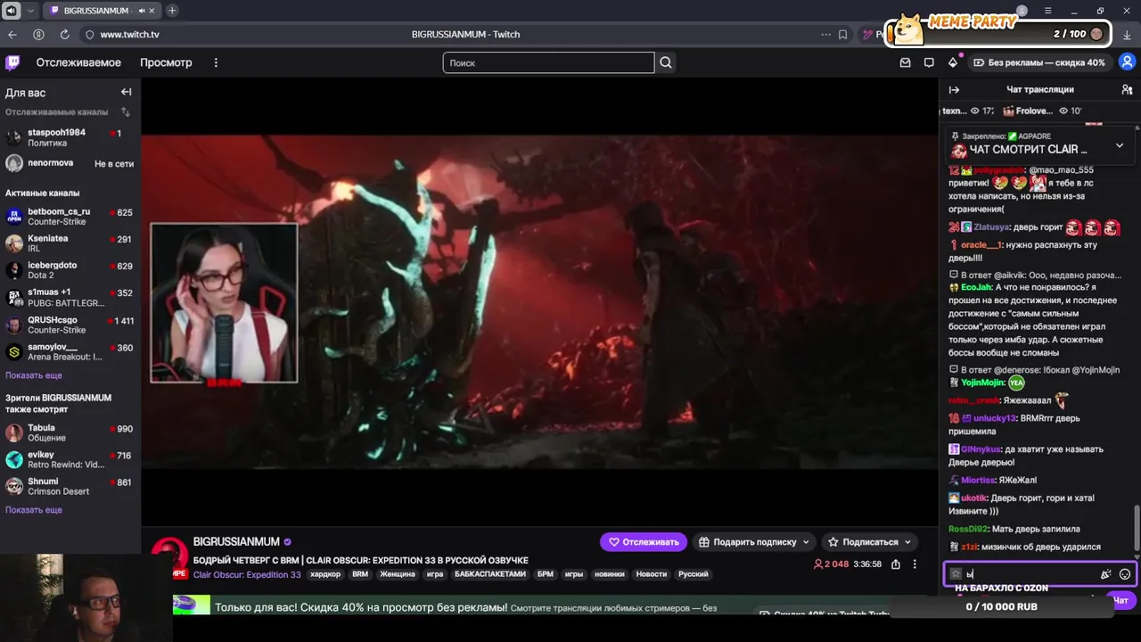
Task: Click the Русский language tag
Action: pyautogui.click(x=694, y=574)
